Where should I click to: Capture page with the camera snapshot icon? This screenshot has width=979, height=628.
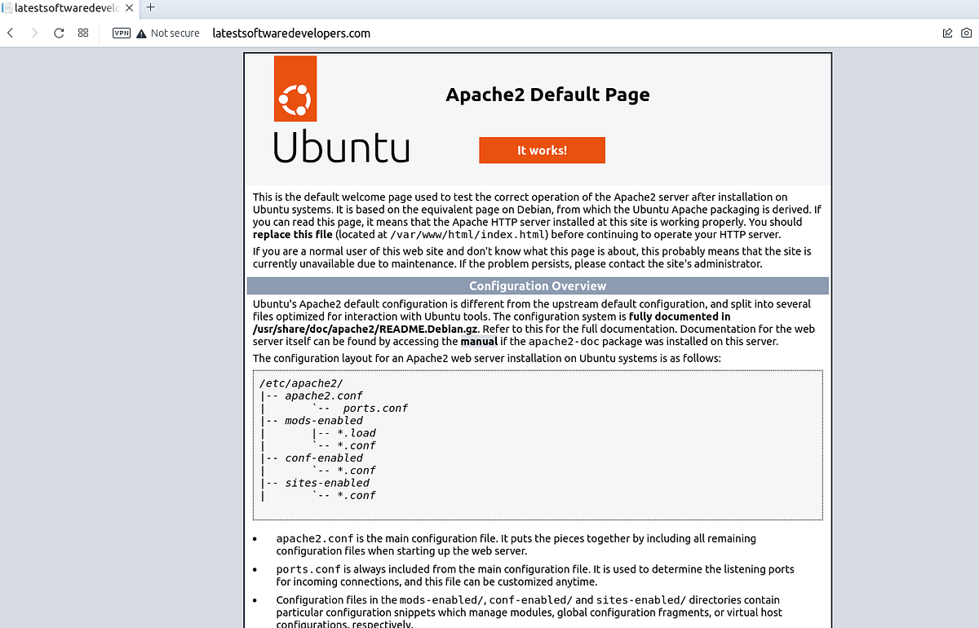click(967, 33)
